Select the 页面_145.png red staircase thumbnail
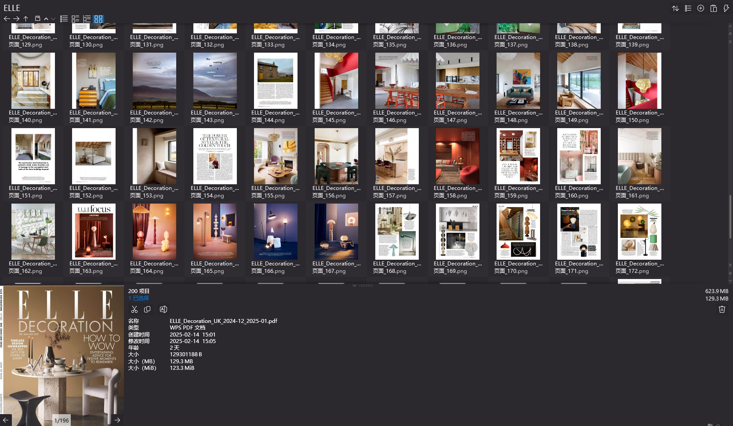Screen dimensions: 733x426 pyautogui.click(x=336, y=81)
